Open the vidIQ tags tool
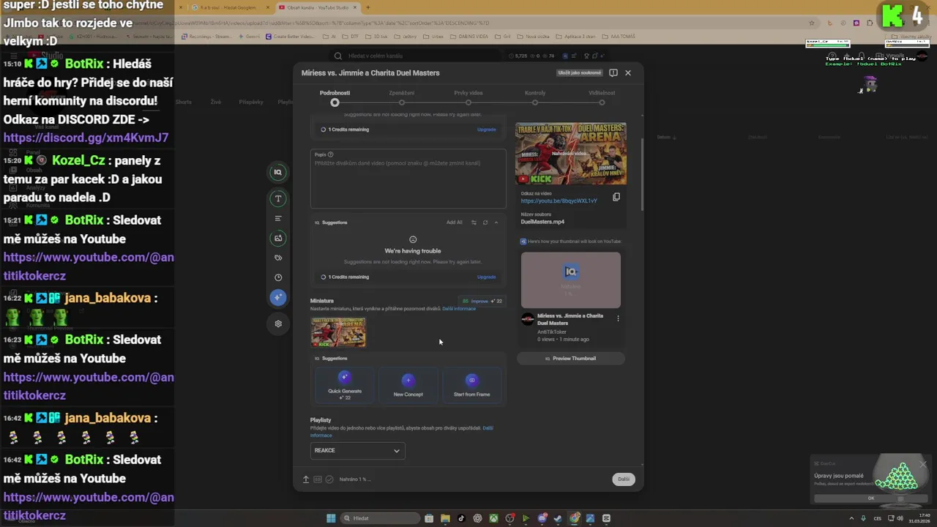 (277, 258)
